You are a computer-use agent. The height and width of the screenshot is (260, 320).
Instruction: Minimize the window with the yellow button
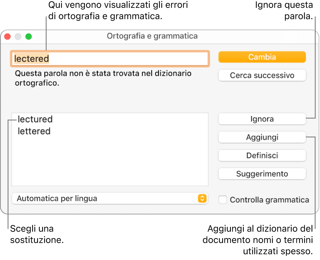[18, 37]
